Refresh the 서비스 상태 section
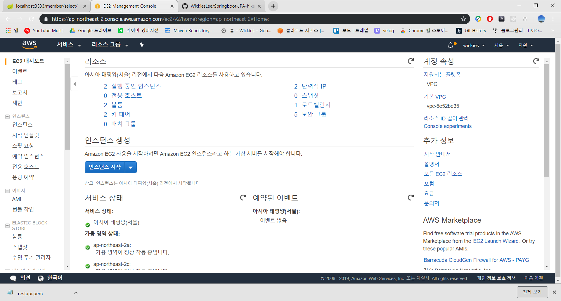The image size is (561, 301). coord(243,198)
